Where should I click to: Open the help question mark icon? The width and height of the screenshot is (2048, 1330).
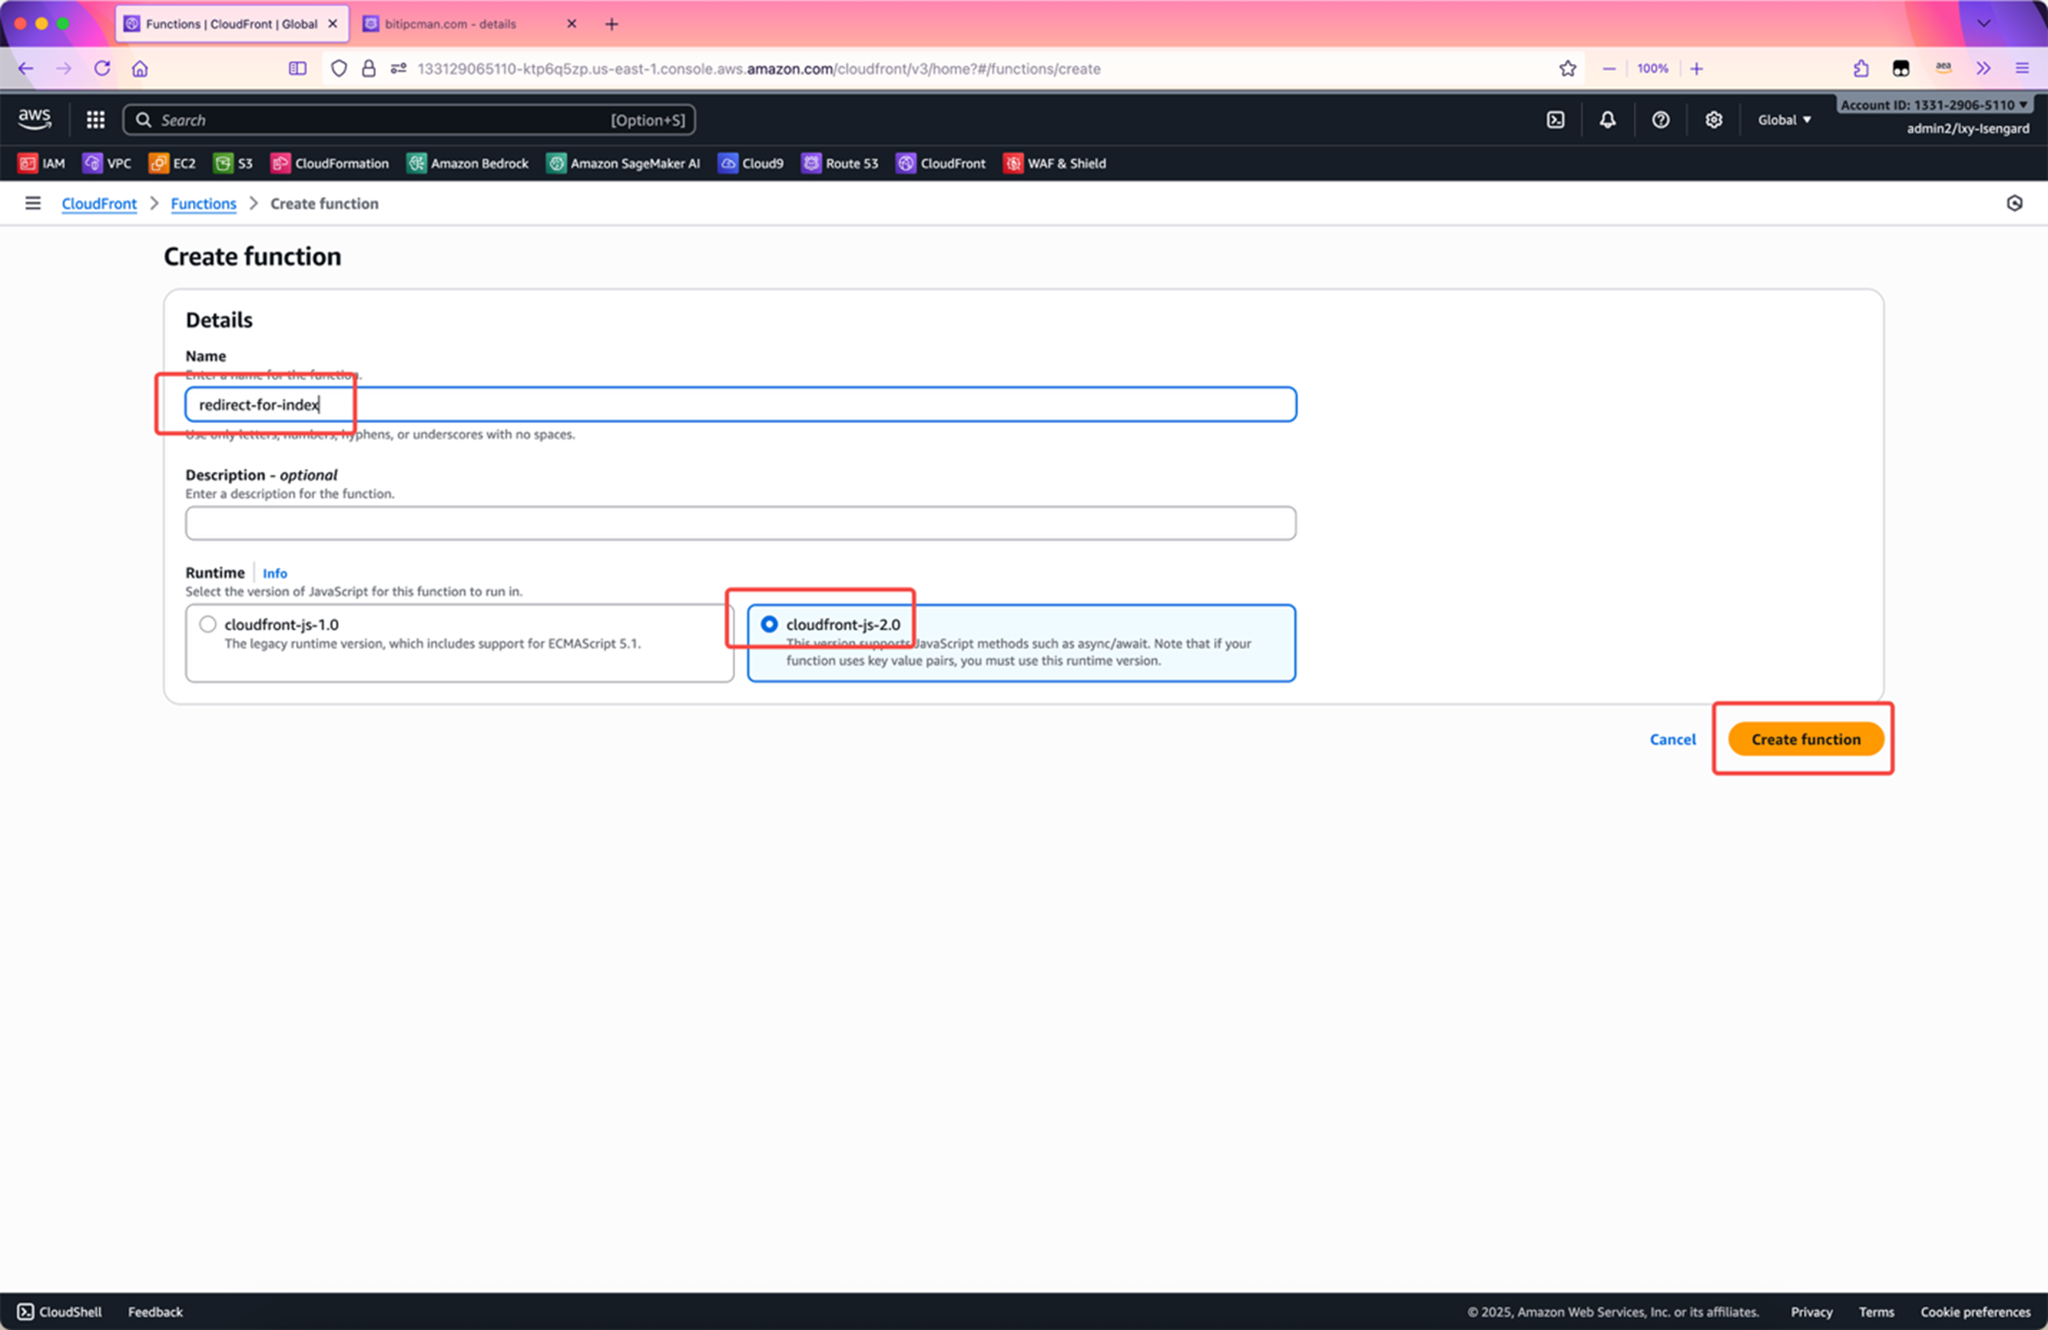tap(1660, 120)
